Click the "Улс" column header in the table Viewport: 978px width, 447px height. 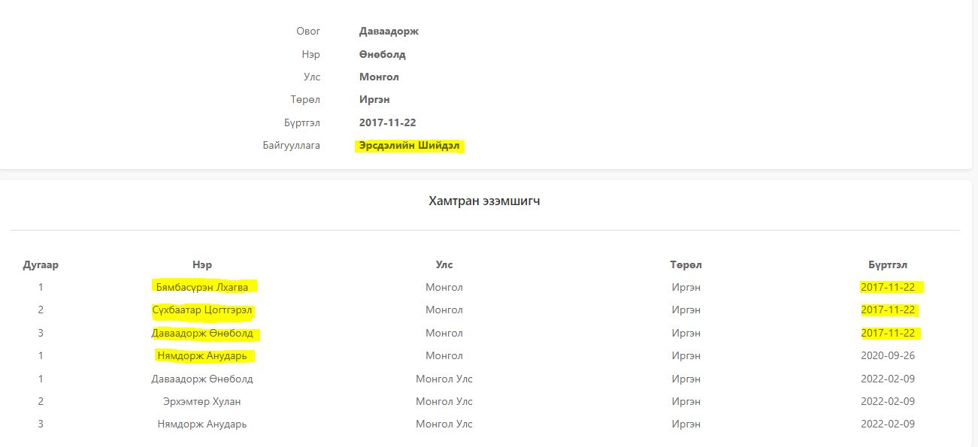[x=444, y=264]
